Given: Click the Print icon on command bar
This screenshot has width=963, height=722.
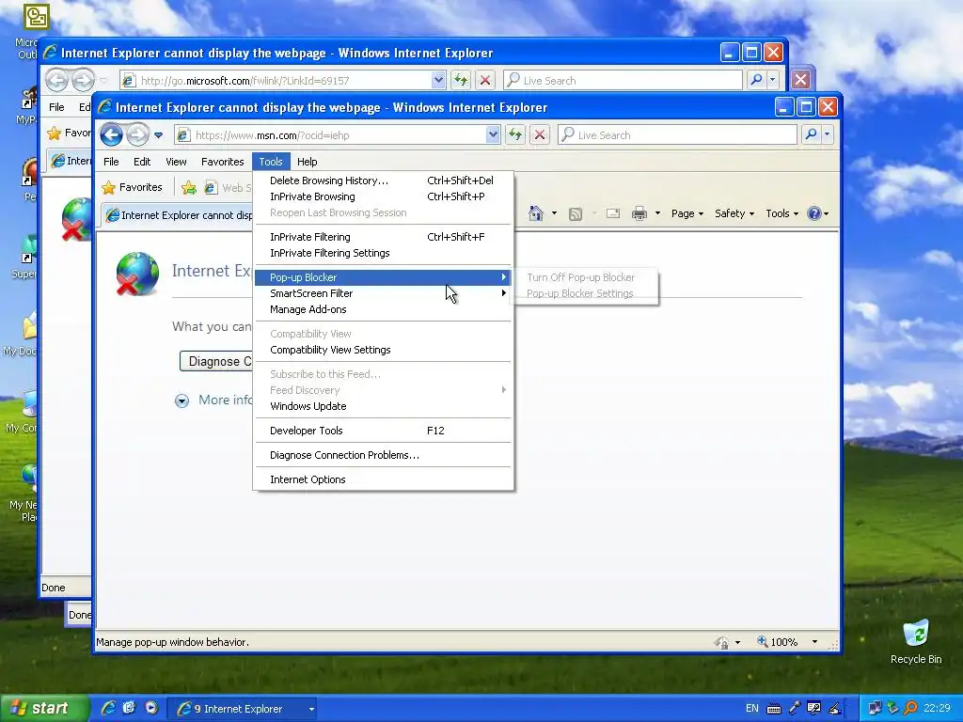Looking at the screenshot, I should [x=639, y=213].
